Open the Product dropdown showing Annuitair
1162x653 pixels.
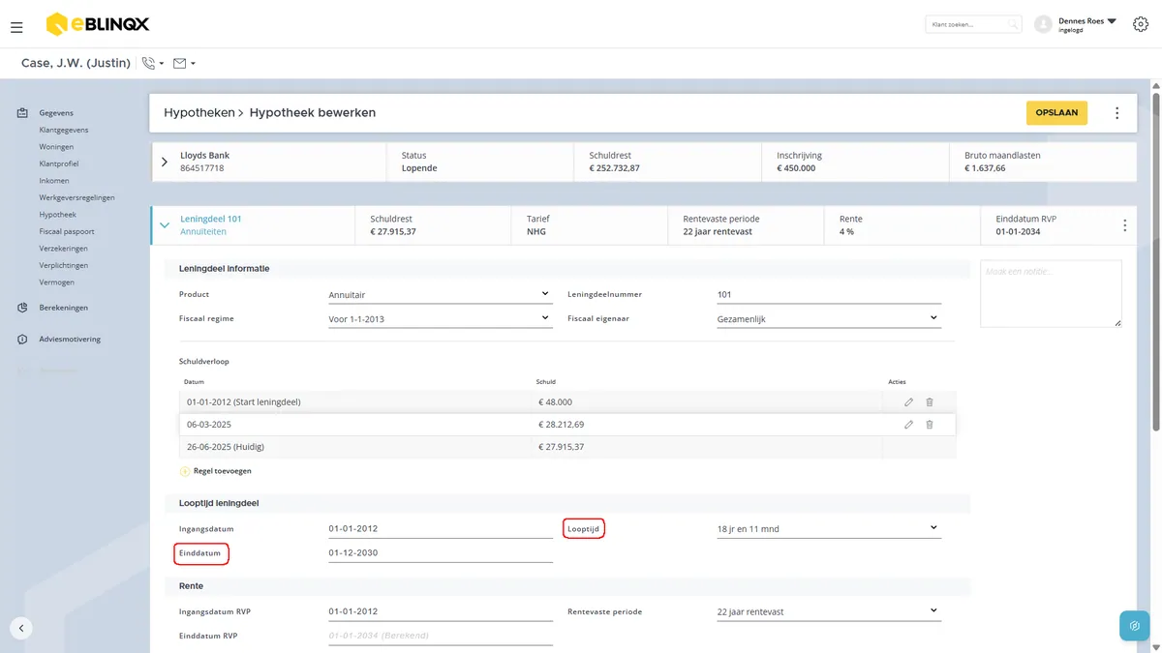441,295
